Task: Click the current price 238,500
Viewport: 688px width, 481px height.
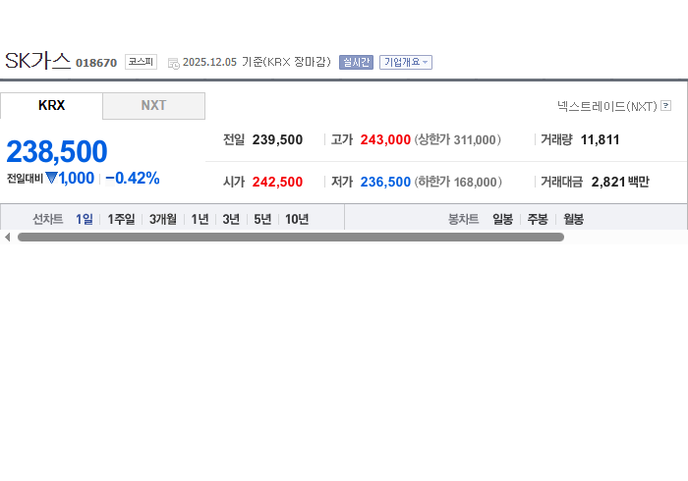Action: pos(57,151)
